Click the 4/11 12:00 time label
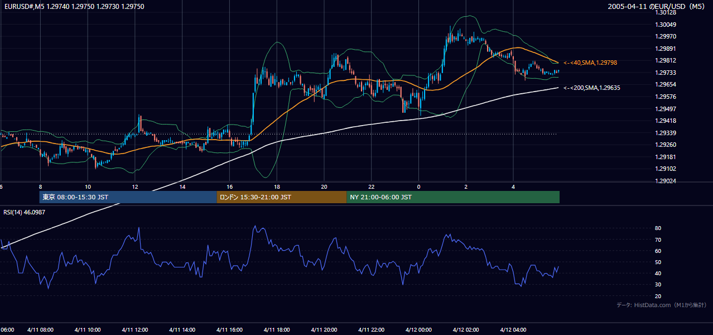The height and width of the screenshot is (335, 713). coord(135,330)
